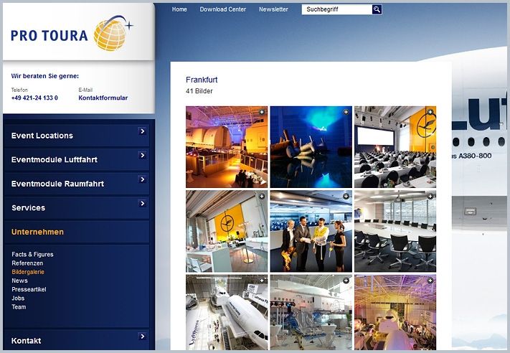The width and height of the screenshot is (510, 353).
Task: Open the Home menu item
Action: click(179, 9)
